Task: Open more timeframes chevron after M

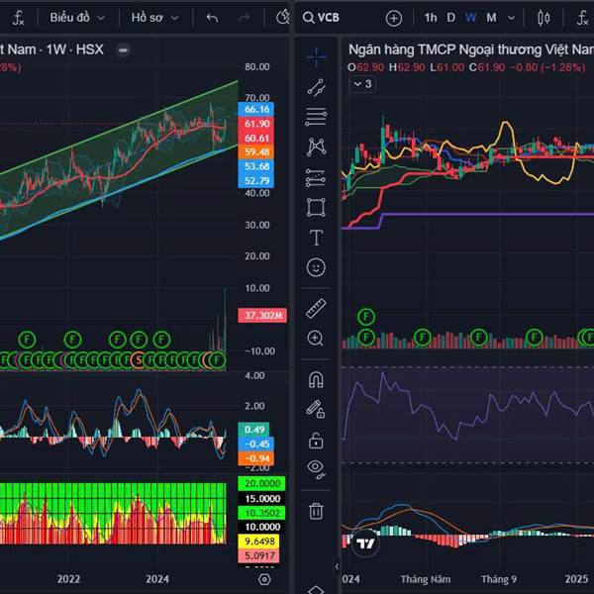Action: coord(511,18)
